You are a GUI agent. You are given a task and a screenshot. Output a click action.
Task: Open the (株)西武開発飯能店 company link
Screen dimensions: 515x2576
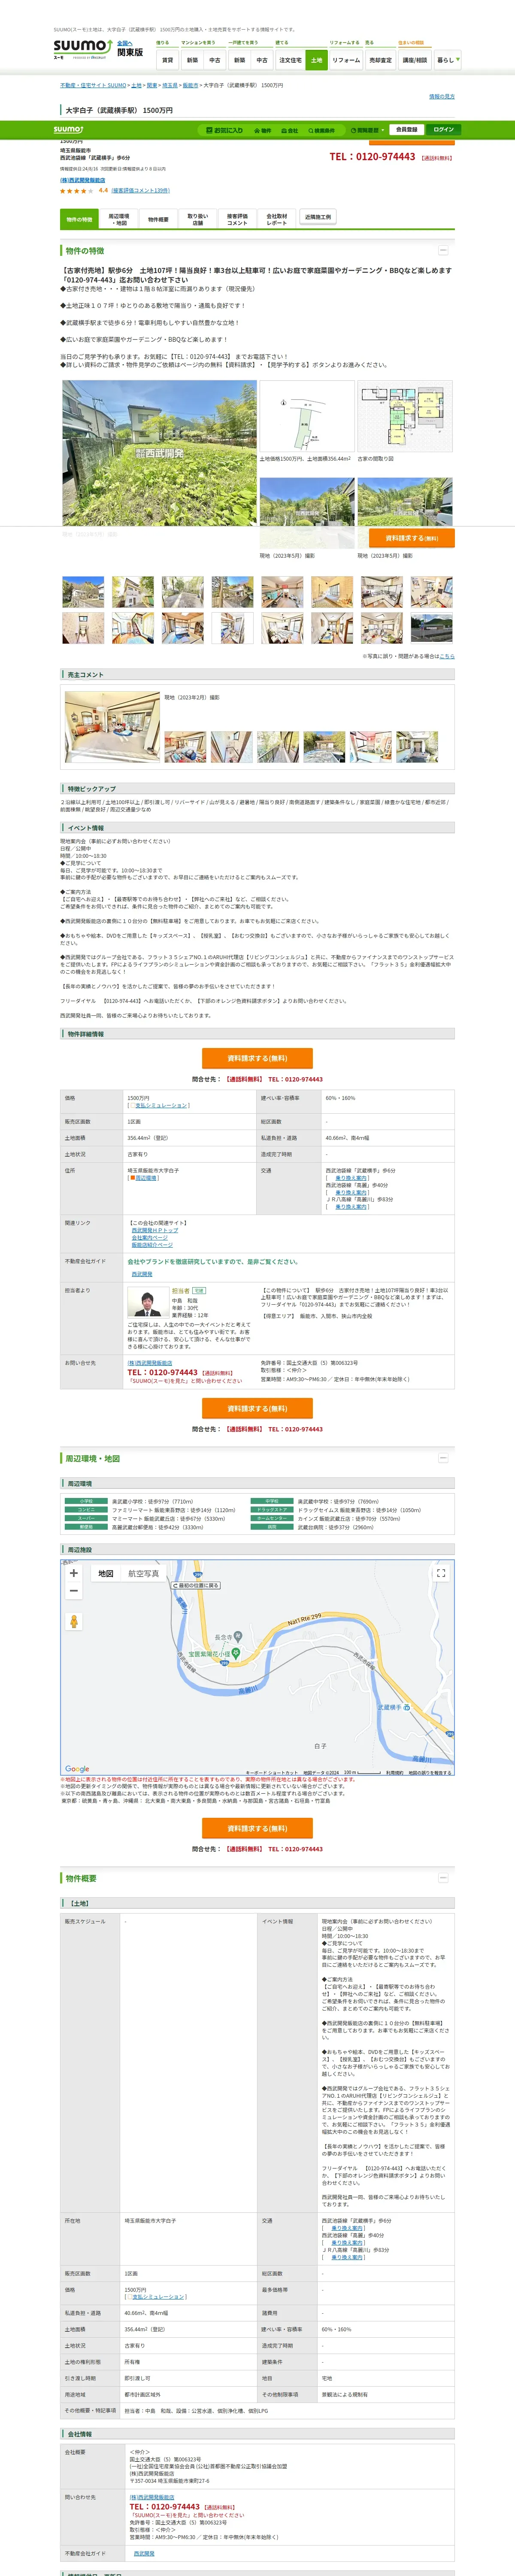coord(82,180)
